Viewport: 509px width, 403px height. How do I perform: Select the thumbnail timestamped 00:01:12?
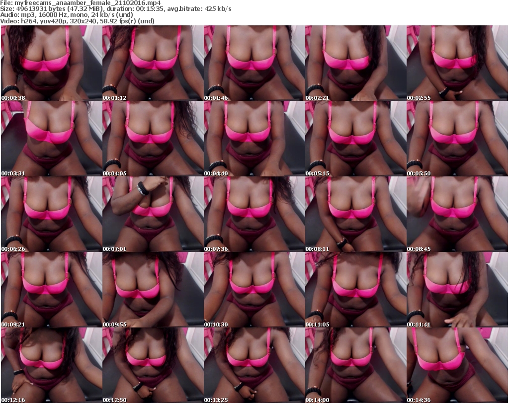[153, 63]
